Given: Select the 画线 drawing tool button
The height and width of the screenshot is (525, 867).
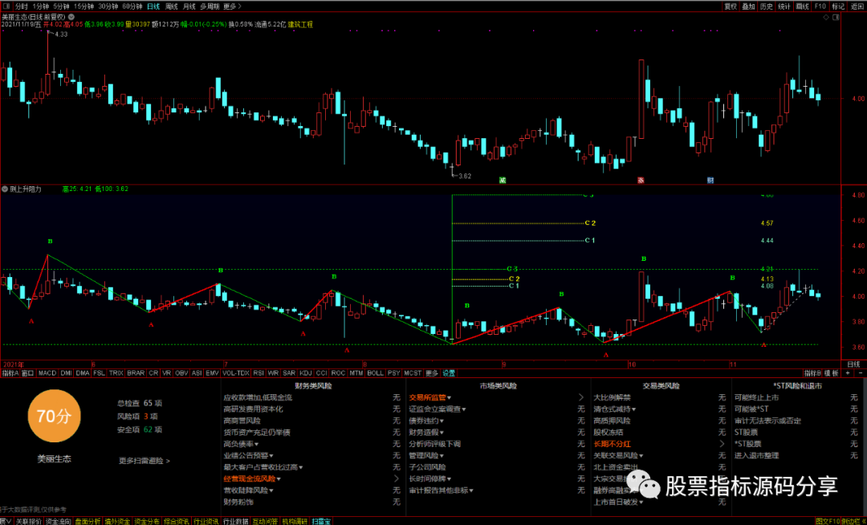Looking at the screenshot, I should click(x=802, y=6).
